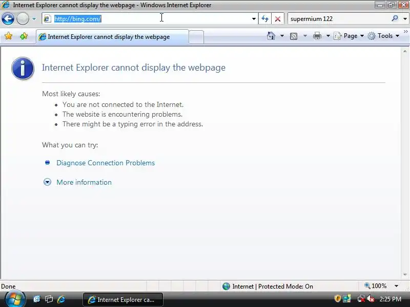This screenshot has height=307, width=410.
Task: Click the Back navigation arrow button
Action: coord(8,19)
